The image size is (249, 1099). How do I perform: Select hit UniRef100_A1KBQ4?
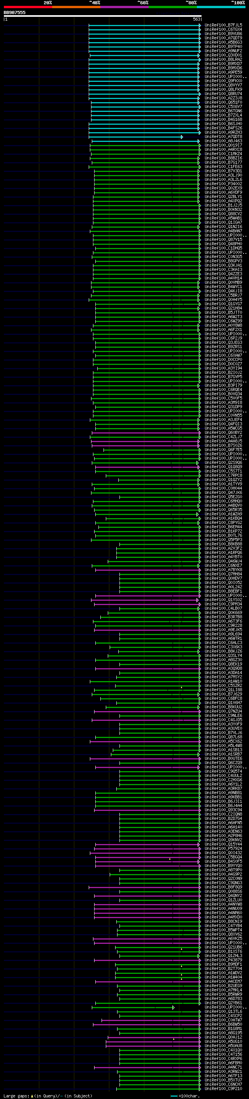click(x=223, y=519)
